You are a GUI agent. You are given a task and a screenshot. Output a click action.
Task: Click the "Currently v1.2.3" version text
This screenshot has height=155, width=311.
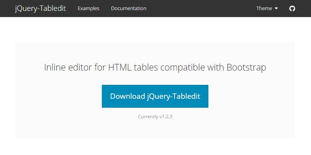coord(155,116)
